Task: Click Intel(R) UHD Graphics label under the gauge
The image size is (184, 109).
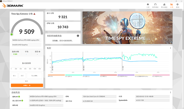Action: click(27, 45)
